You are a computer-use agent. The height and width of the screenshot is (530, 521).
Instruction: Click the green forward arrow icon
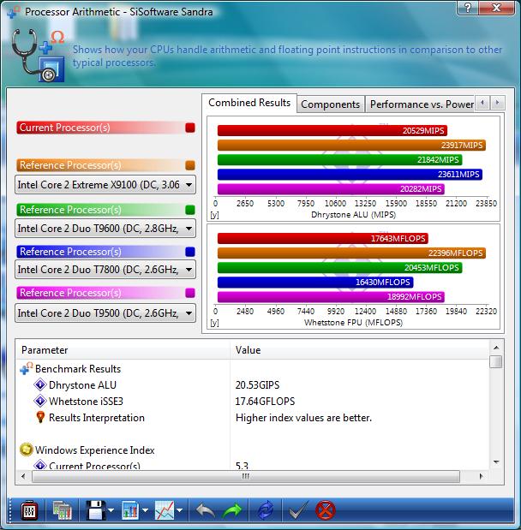point(232,510)
